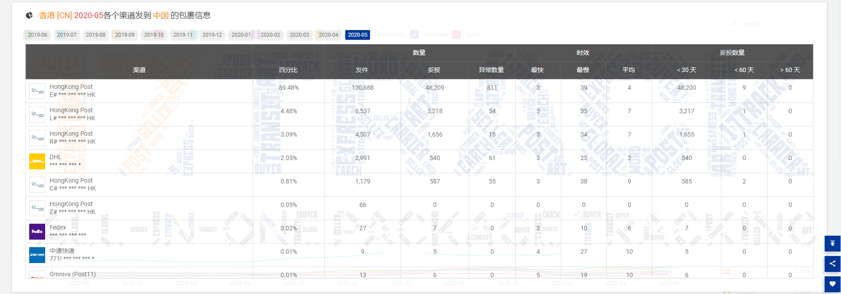Click the 1,179 sent count cell
841x294 pixels.
pyautogui.click(x=363, y=181)
